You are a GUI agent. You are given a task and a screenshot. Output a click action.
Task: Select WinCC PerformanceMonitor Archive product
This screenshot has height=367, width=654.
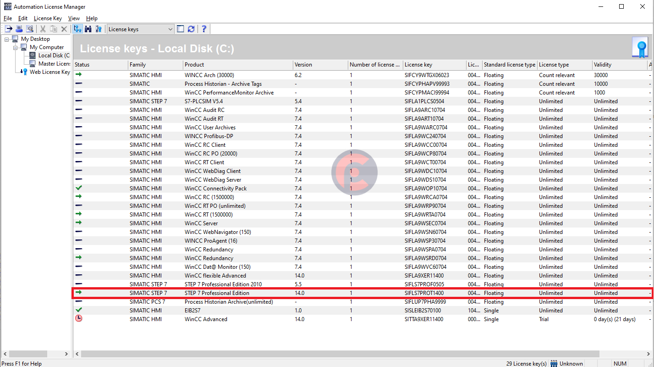[229, 93]
